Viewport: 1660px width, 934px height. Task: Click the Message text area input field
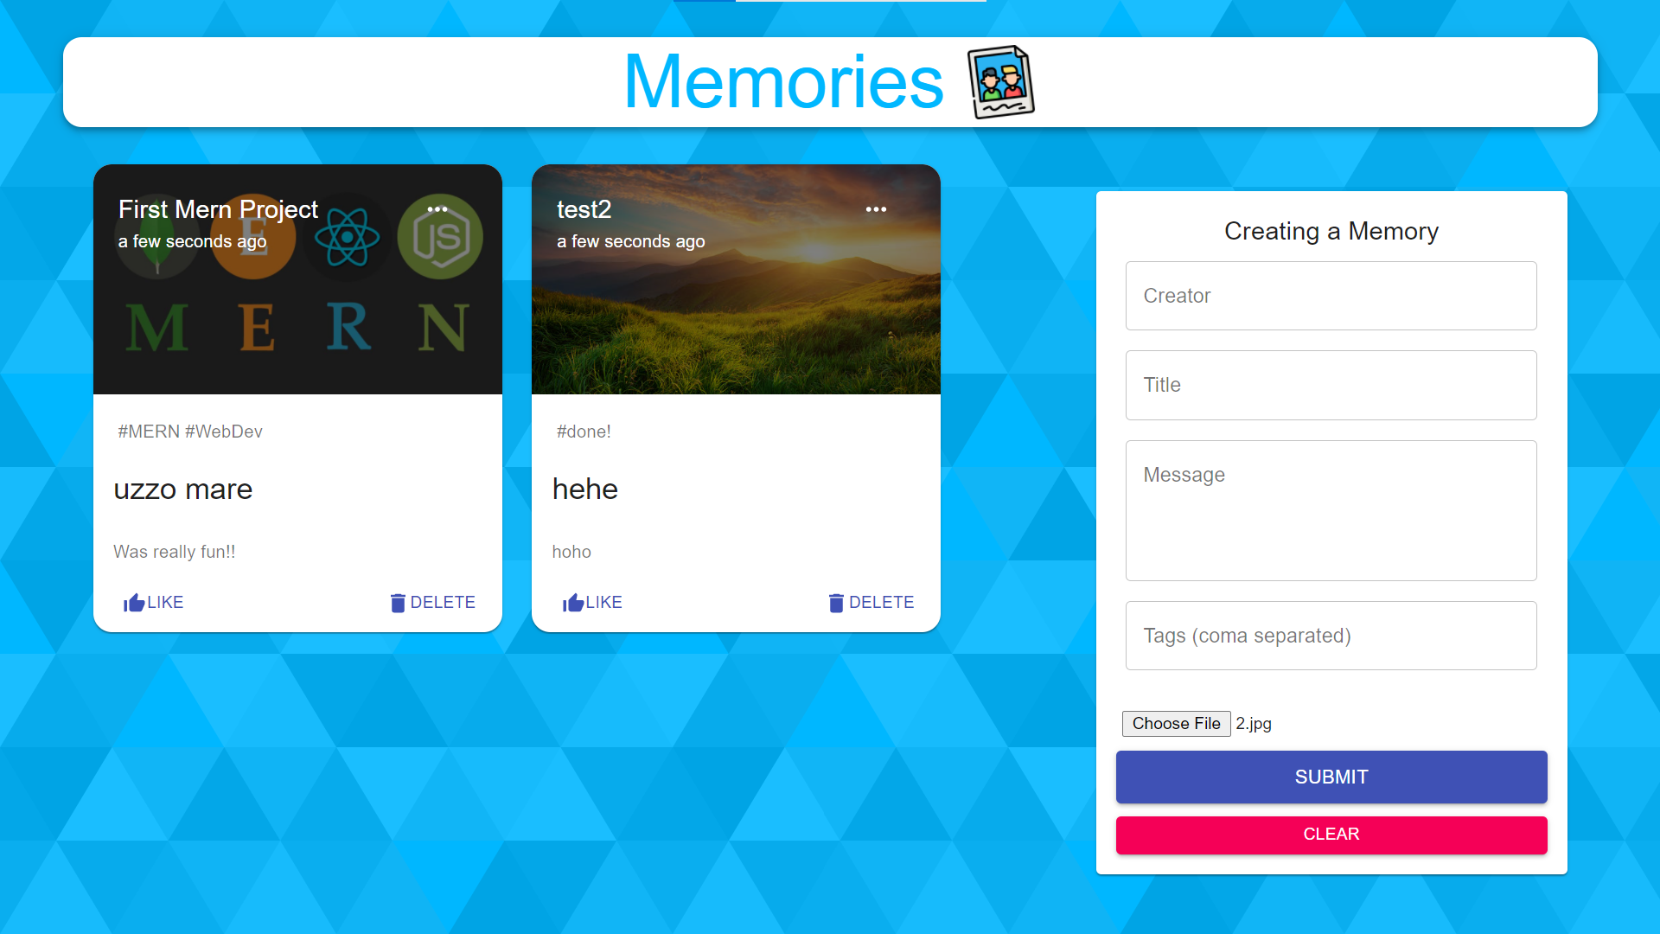(x=1331, y=509)
